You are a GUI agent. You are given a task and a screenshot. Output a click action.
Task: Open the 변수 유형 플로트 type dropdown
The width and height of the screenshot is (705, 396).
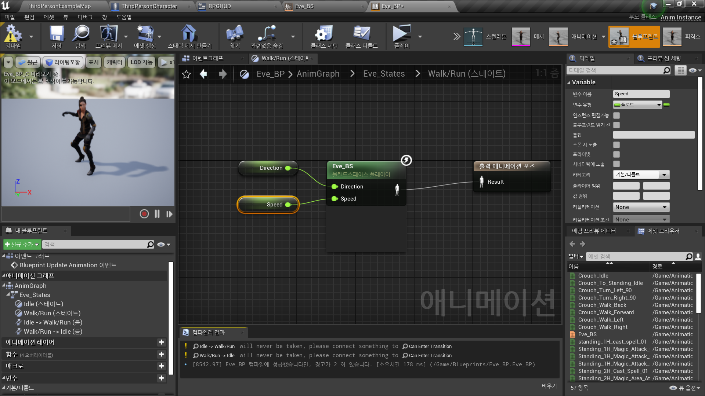click(637, 105)
